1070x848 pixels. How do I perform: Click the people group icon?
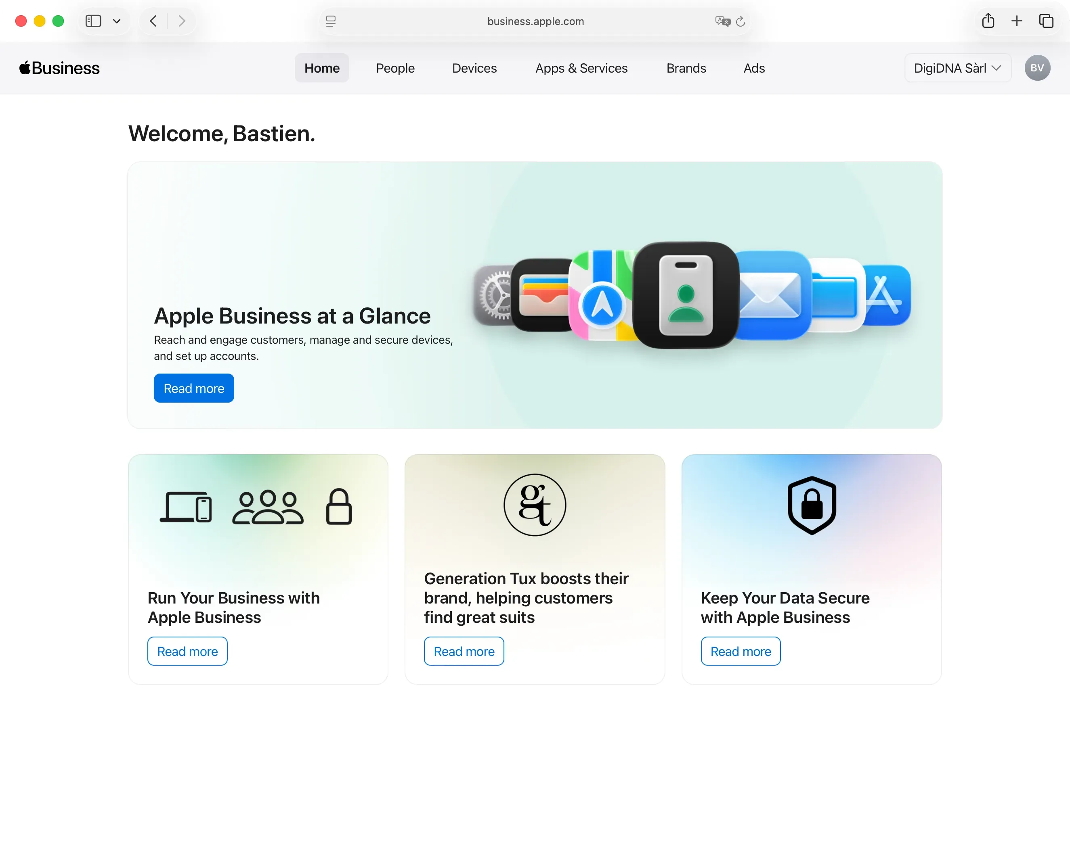[x=267, y=507]
